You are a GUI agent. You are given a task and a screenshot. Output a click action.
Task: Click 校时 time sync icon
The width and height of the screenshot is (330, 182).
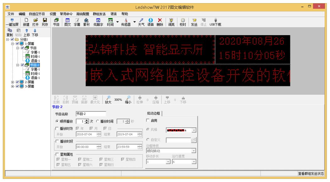(183, 22)
